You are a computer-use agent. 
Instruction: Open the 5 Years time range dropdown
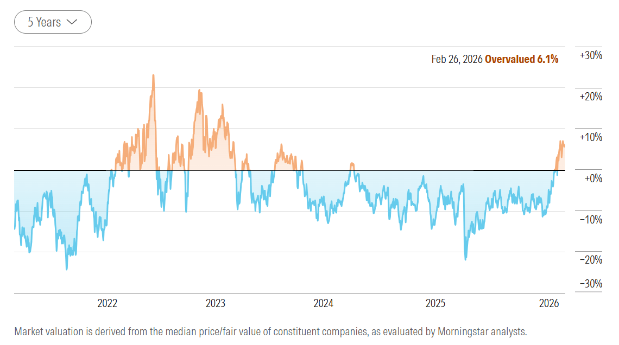pyautogui.click(x=52, y=22)
